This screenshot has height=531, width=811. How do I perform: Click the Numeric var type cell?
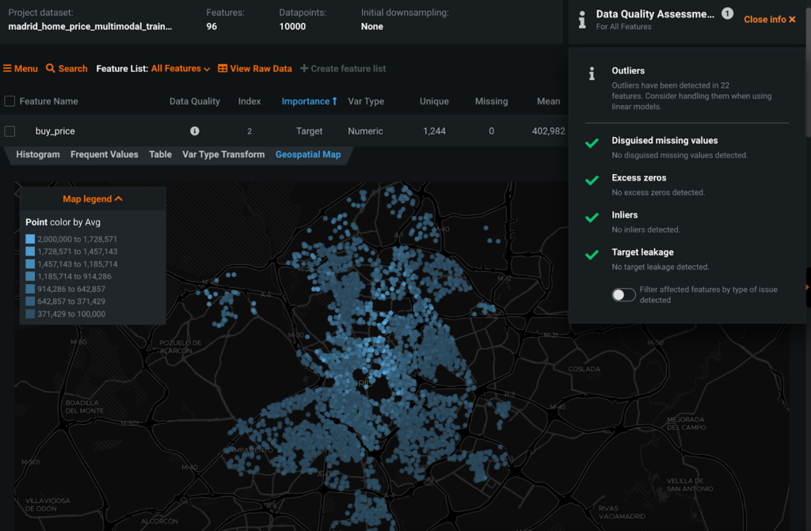point(365,131)
